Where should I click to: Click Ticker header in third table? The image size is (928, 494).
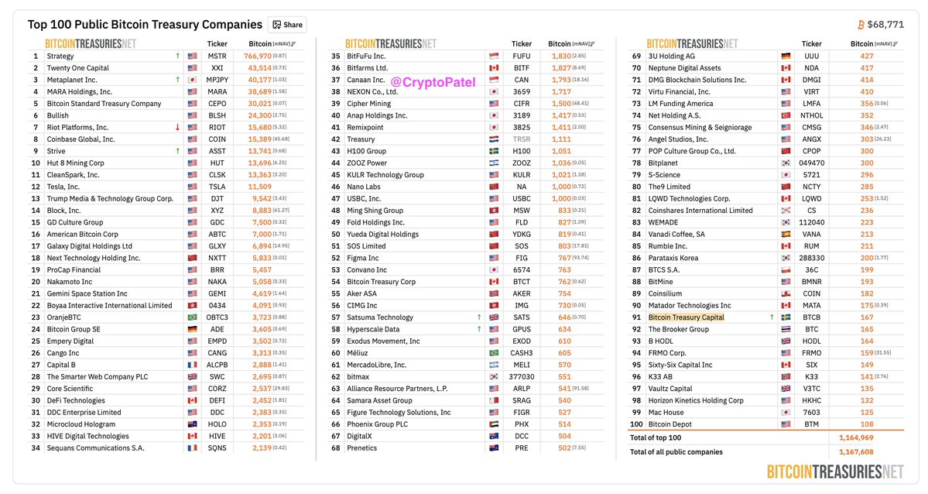(811, 44)
